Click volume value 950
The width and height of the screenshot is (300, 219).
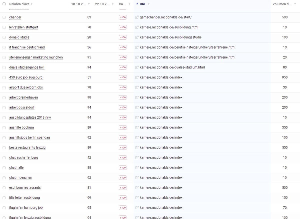click(285, 77)
